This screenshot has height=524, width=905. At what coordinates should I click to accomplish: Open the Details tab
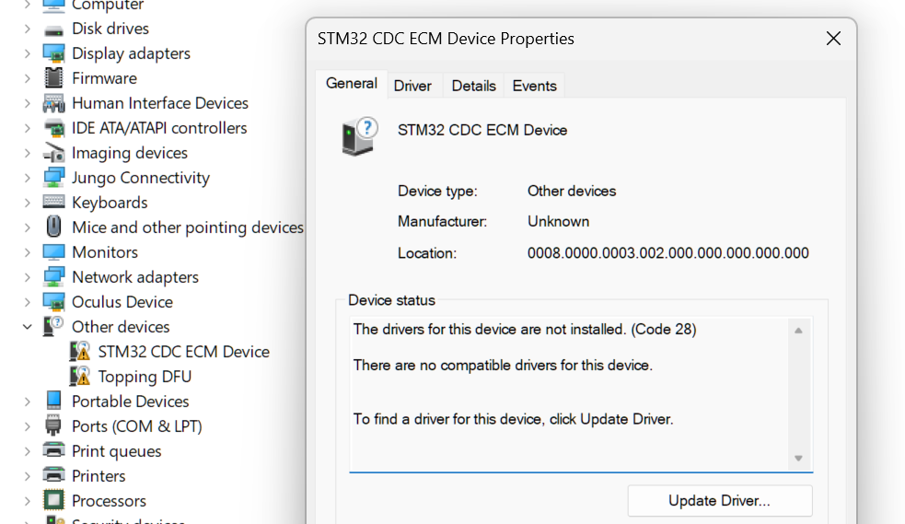[x=474, y=86]
